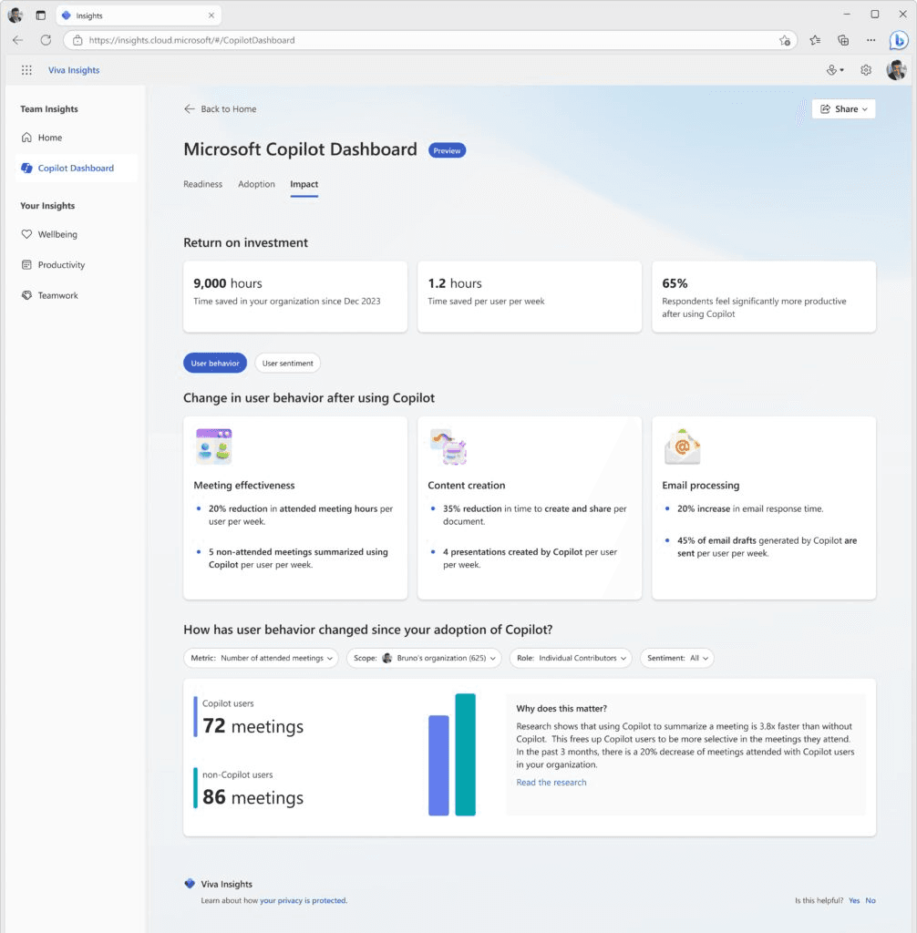Open the feedback person icon menu
Image resolution: width=917 pixels, height=933 pixels.
(x=835, y=70)
